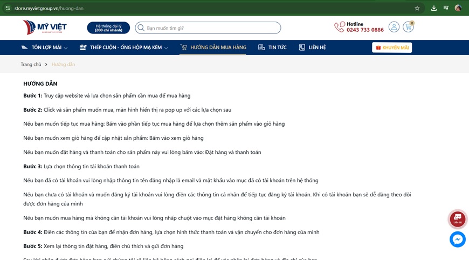
Task: Click the Tin tức news icon
Action: pos(261,47)
